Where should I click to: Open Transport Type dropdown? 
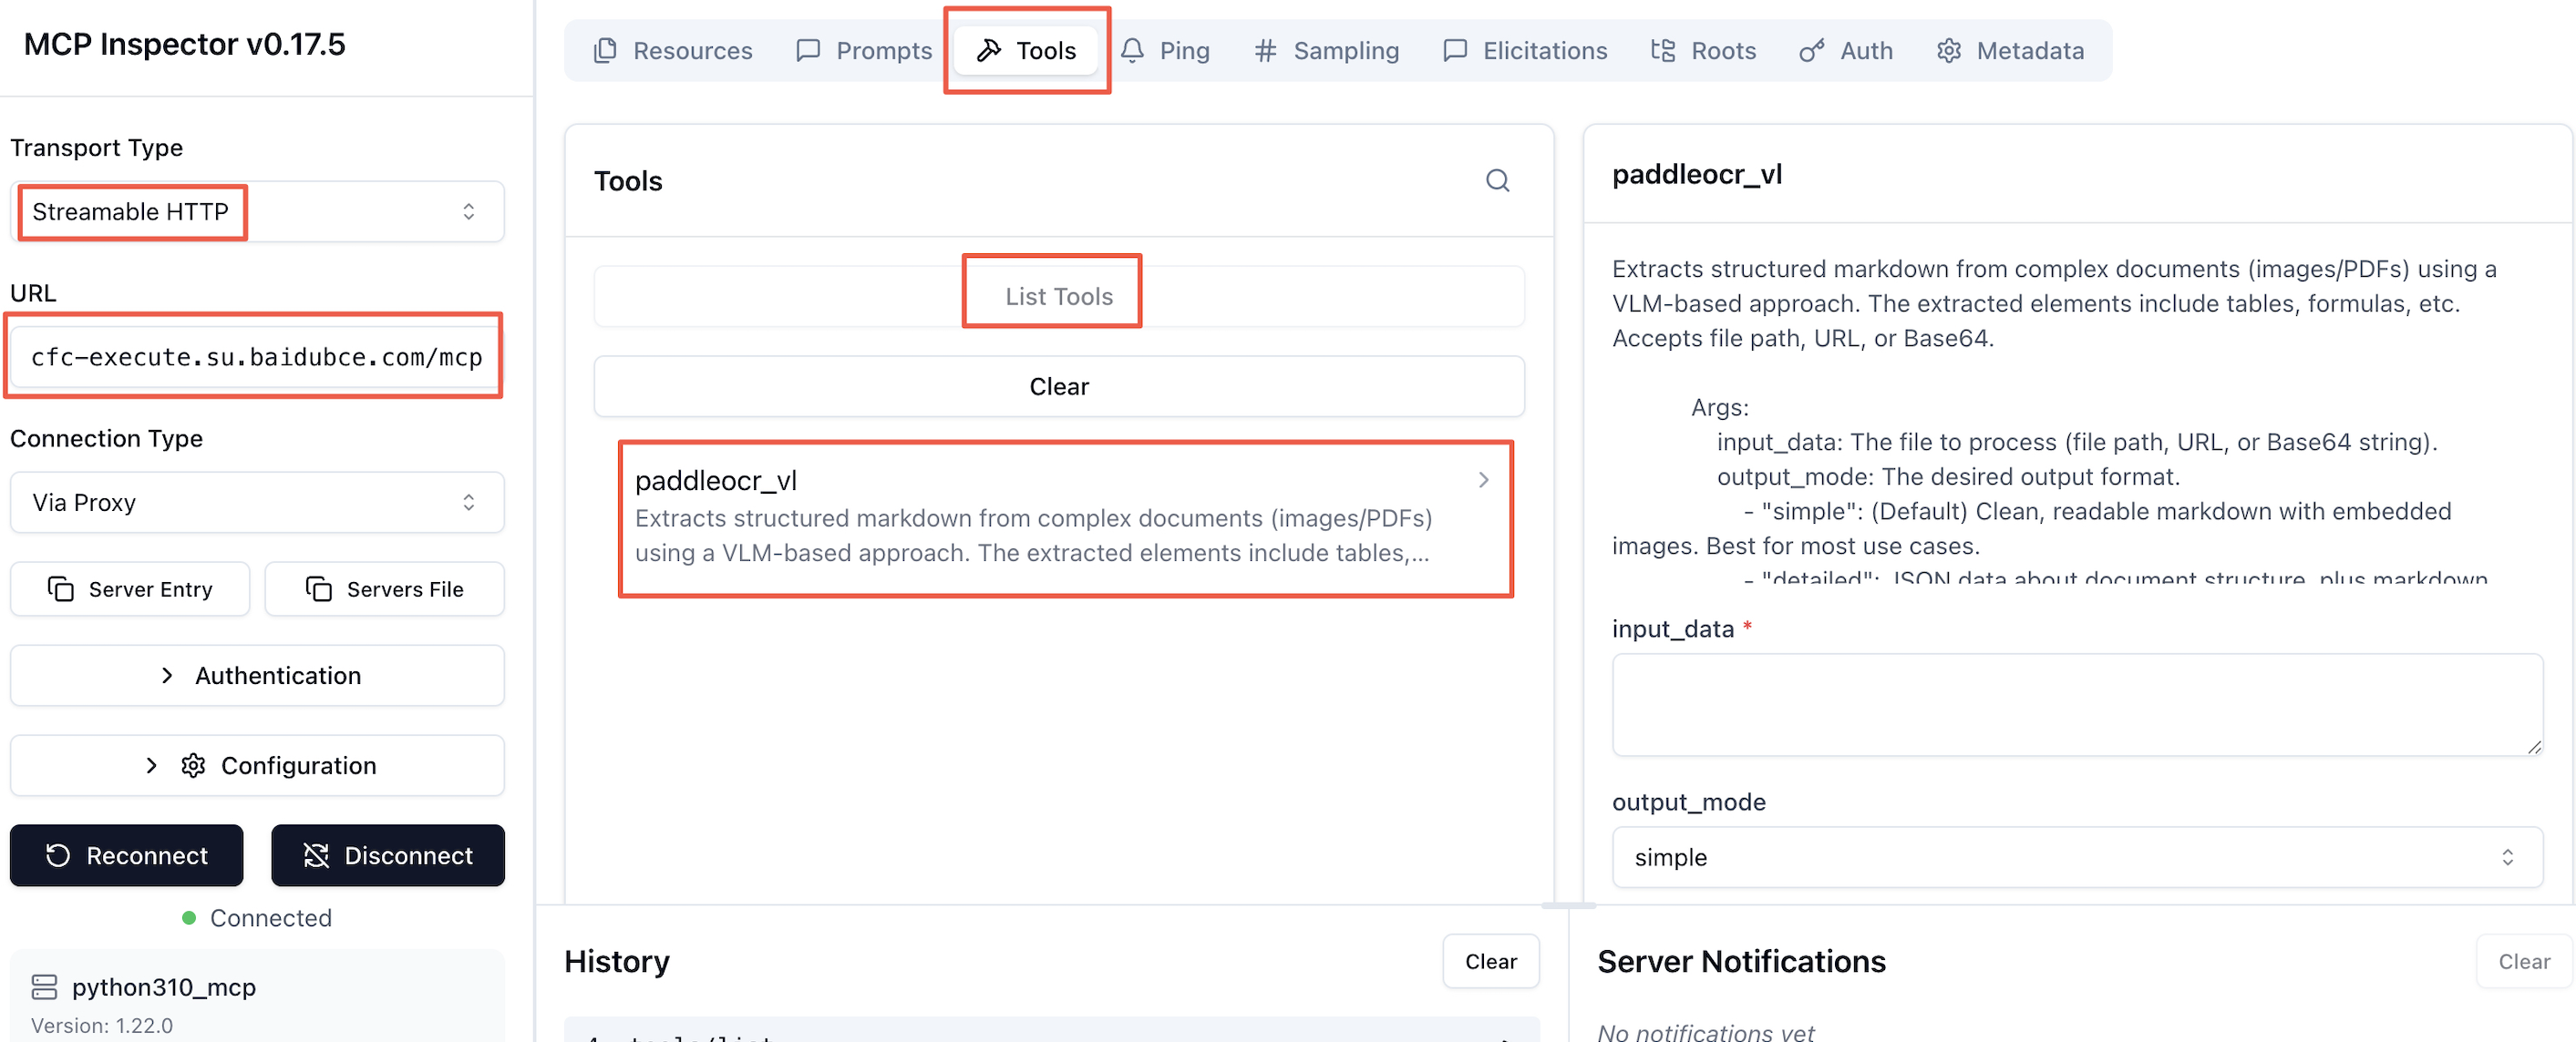257,212
